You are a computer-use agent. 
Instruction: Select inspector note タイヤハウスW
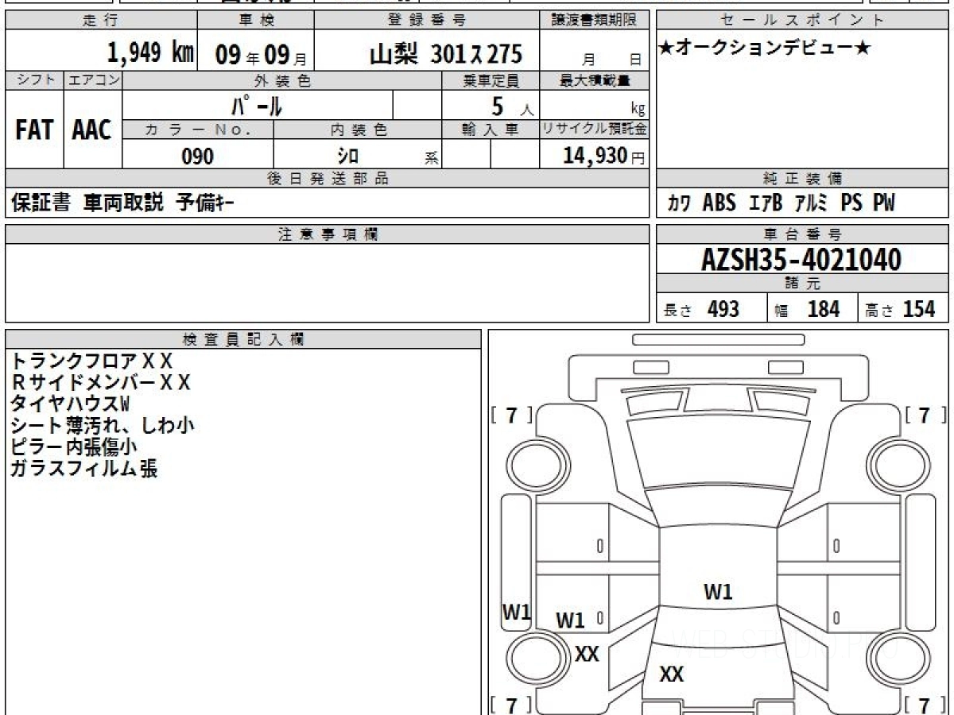tap(70, 404)
